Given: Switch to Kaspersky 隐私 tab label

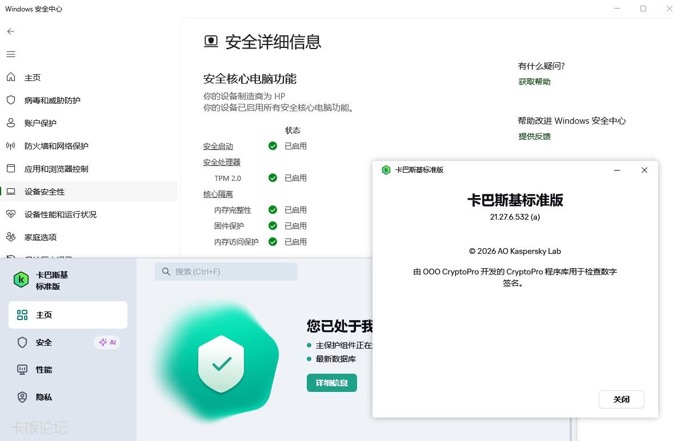Looking at the screenshot, I should (44, 397).
